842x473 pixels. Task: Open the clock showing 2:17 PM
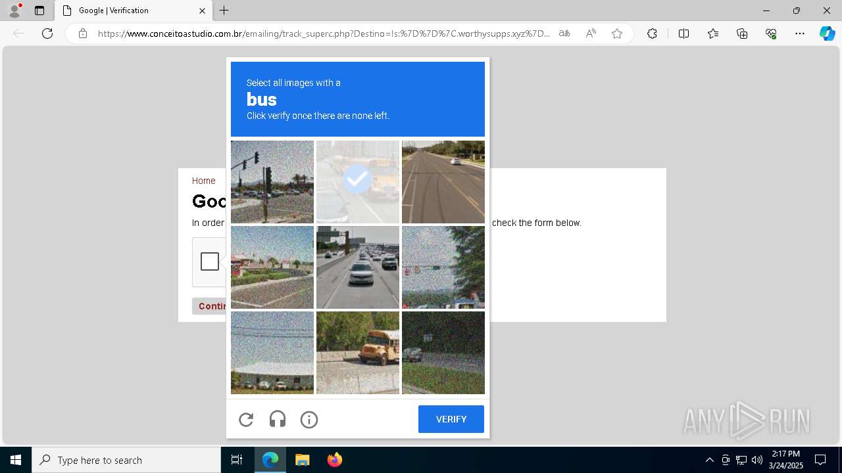tap(786, 460)
